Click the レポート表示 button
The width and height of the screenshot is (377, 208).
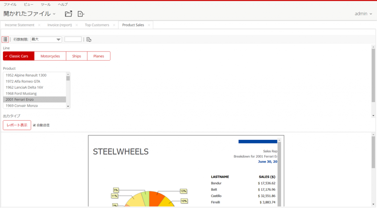(17, 125)
